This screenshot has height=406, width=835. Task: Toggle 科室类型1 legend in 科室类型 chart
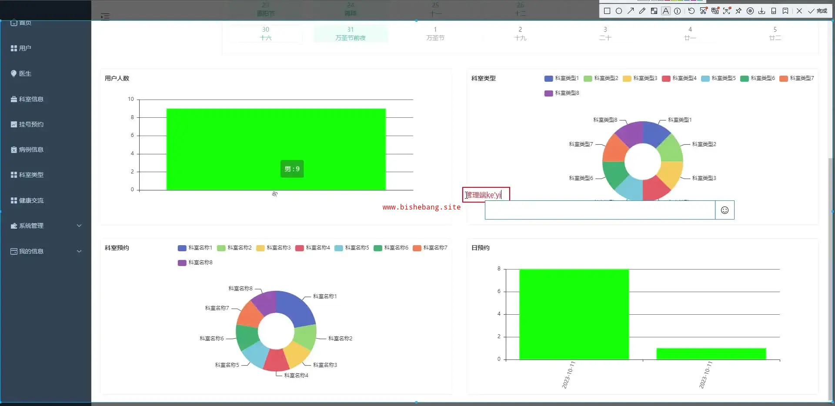pyautogui.click(x=561, y=78)
